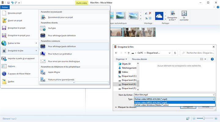This screenshot has height=122, width=220.
Task: Open the Type file format combo box
Action: tap(174, 99)
